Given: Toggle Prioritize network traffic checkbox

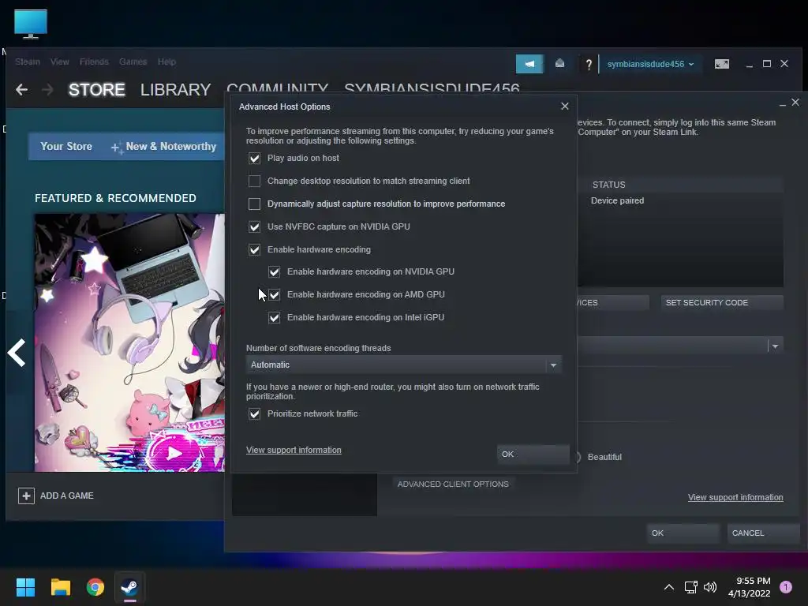Looking at the screenshot, I should tap(255, 413).
